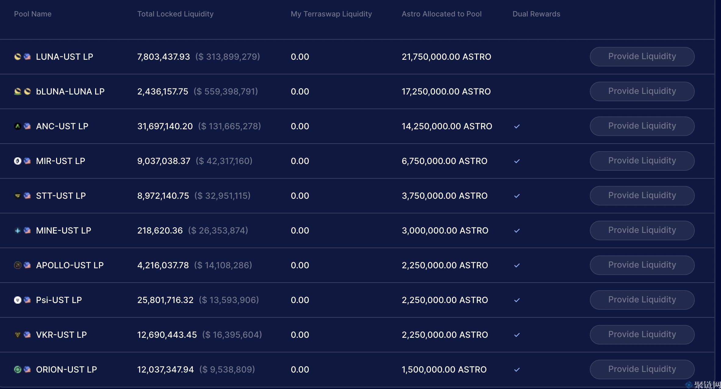Screen dimensions: 721x389
Task: Click the UST icon in ANC-UST LP row
Action: point(27,126)
